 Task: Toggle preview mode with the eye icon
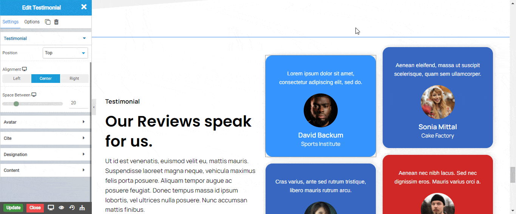click(x=61, y=208)
